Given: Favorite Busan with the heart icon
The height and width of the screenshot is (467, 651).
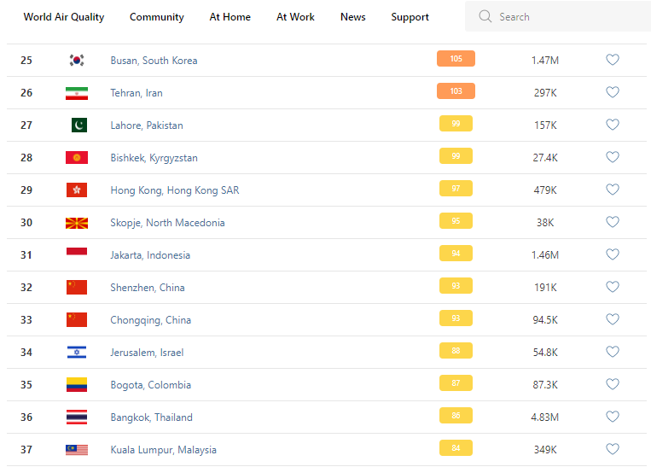Looking at the screenshot, I should coord(613,60).
